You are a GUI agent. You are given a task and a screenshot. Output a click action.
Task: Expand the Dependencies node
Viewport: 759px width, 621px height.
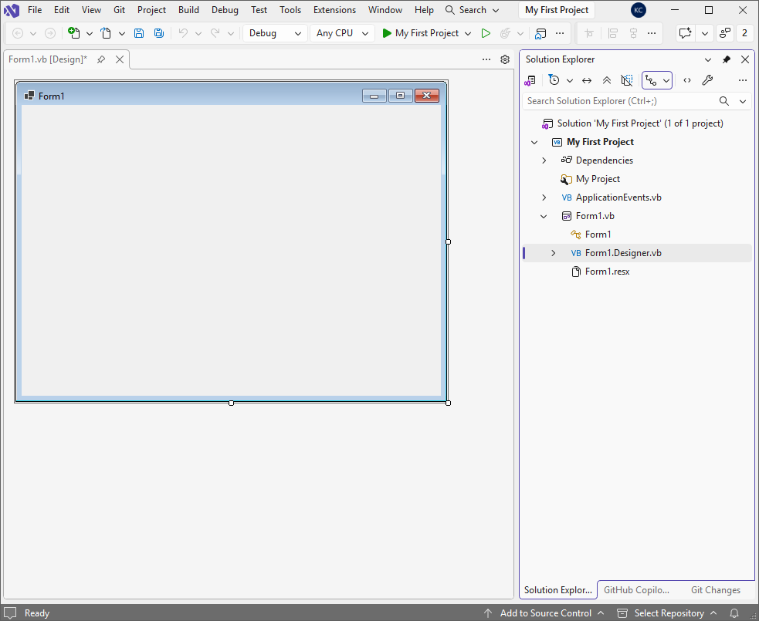click(544, 160)
